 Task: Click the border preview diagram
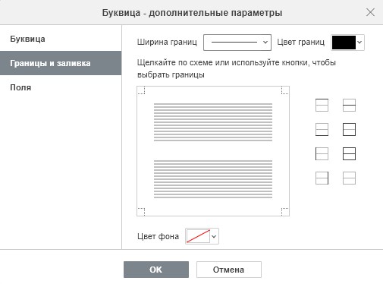tap(213, 151)
